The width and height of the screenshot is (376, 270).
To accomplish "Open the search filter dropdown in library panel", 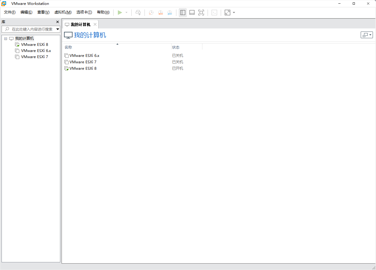I will click(x=58, y=29).
